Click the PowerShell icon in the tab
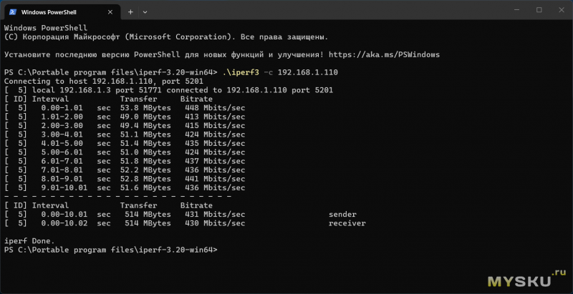573x294 pixels. click(x=12, y=12)
